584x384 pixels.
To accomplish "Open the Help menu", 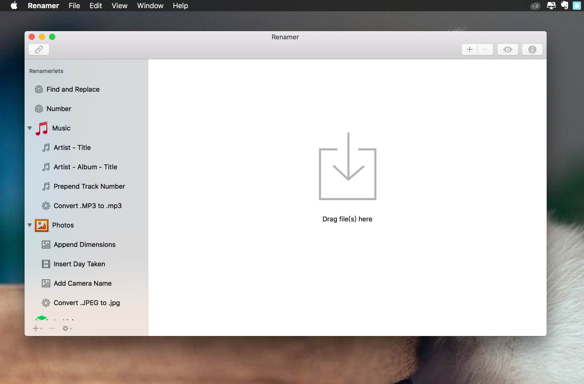I will [x=180, y=6].
